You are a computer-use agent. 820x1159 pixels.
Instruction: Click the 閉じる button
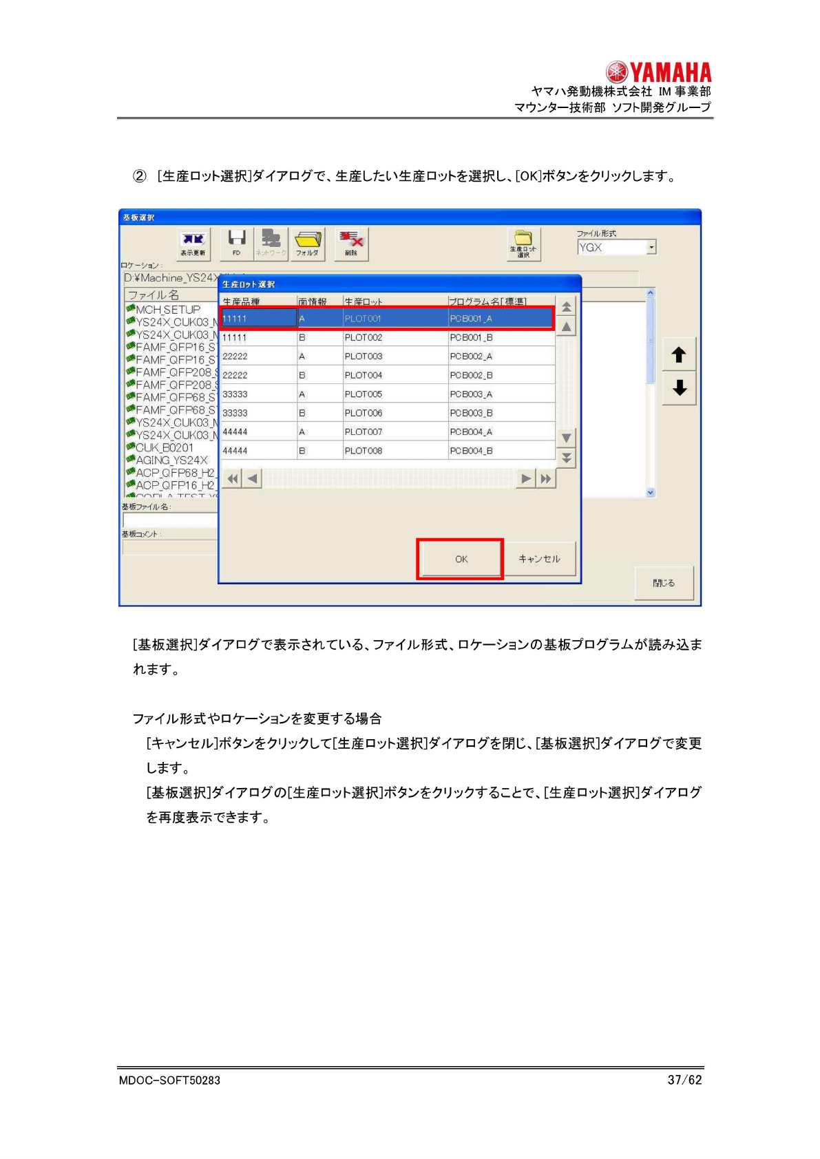coord(664,583)
